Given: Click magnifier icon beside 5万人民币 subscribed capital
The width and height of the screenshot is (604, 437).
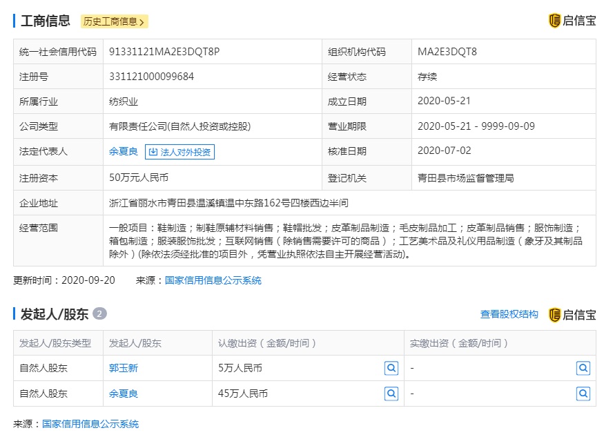Looking at the screenshot, I should (x=391, y=368).
